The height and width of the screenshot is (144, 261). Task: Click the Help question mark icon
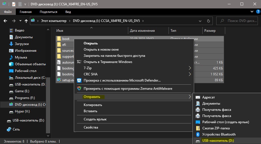point(258,12)
